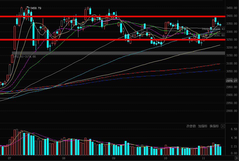This screenshot has width=239, height=161.
Task: Click the 2976.27 highlighted price tag on axis
Action: pos(232,81)
